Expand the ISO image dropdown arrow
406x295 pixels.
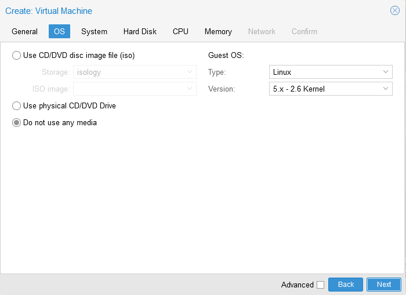click(190, 89)
